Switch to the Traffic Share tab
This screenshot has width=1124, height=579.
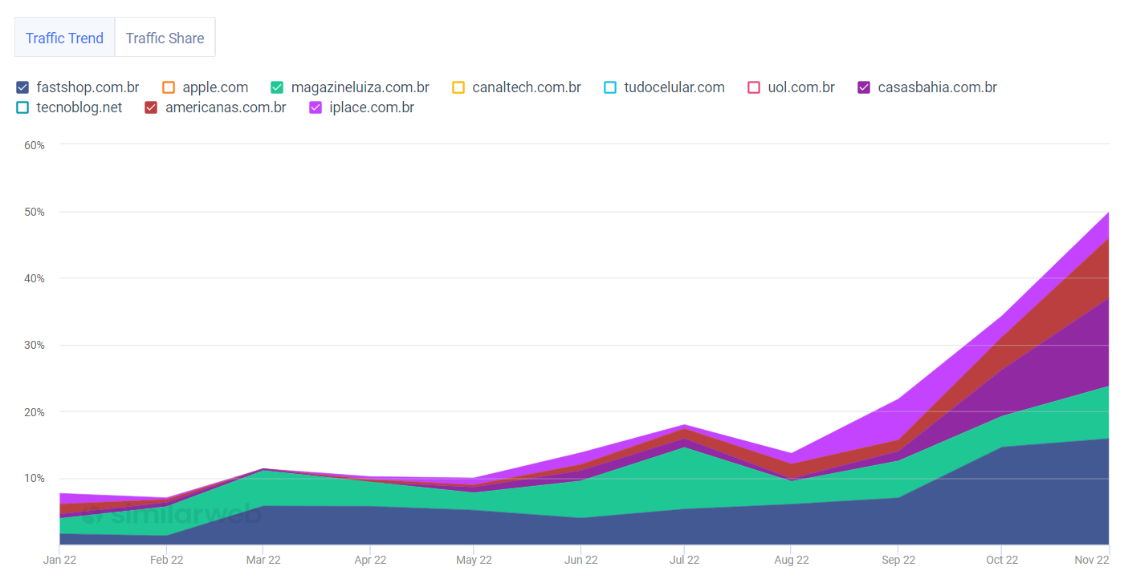point(165,38)
